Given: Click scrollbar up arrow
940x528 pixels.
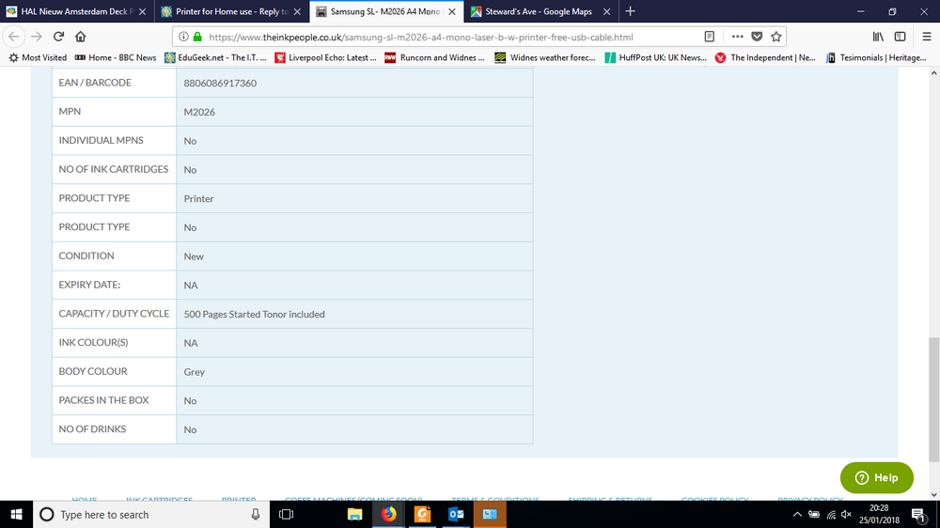Looking at the screenshot, I should click(933, 73).
